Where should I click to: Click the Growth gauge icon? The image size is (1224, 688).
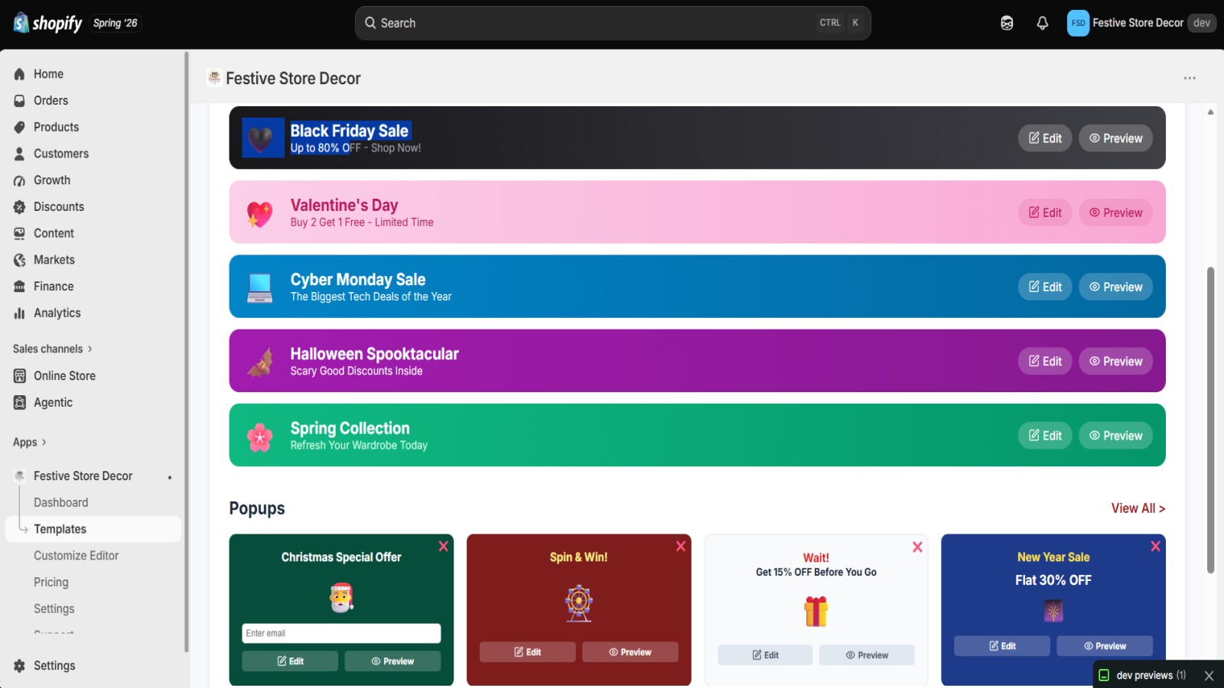tap(20, 180)
